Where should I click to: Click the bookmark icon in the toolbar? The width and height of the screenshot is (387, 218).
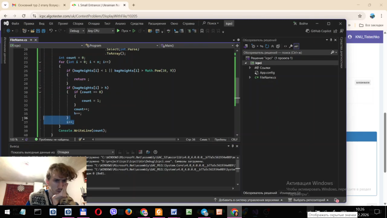202,31
